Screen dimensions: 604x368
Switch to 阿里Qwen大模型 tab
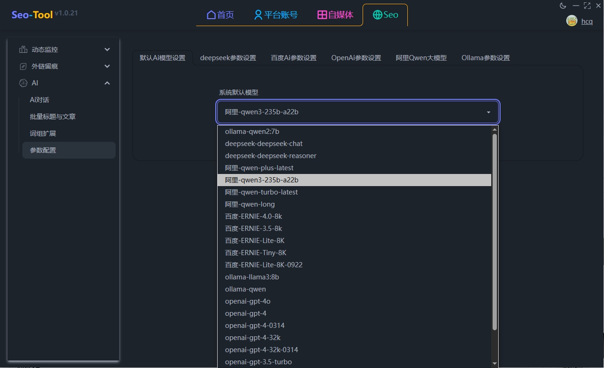click(421, 58)
